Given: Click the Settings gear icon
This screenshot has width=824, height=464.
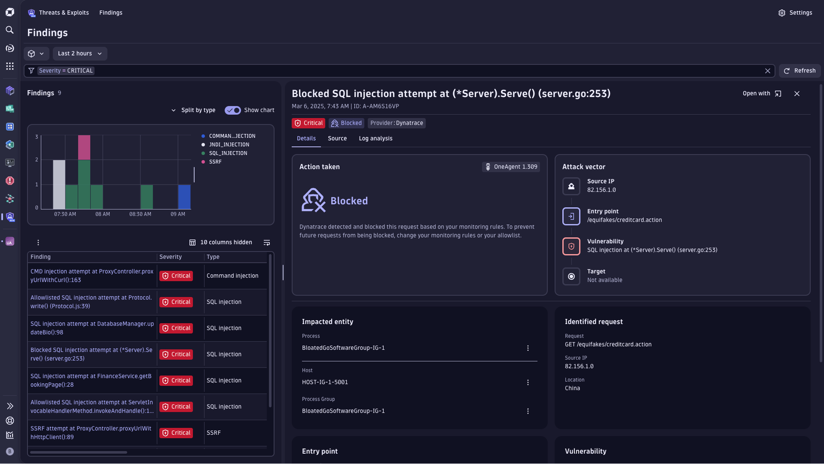Looking at the screenshot, I should pyautogui.click(x=782, y=13).
